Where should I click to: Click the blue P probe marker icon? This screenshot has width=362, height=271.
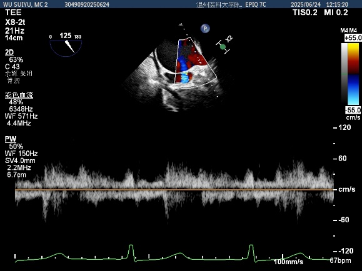(205, 29)
